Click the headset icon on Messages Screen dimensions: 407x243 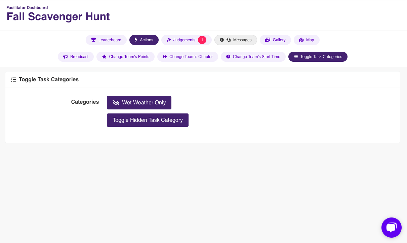[229, 40]
